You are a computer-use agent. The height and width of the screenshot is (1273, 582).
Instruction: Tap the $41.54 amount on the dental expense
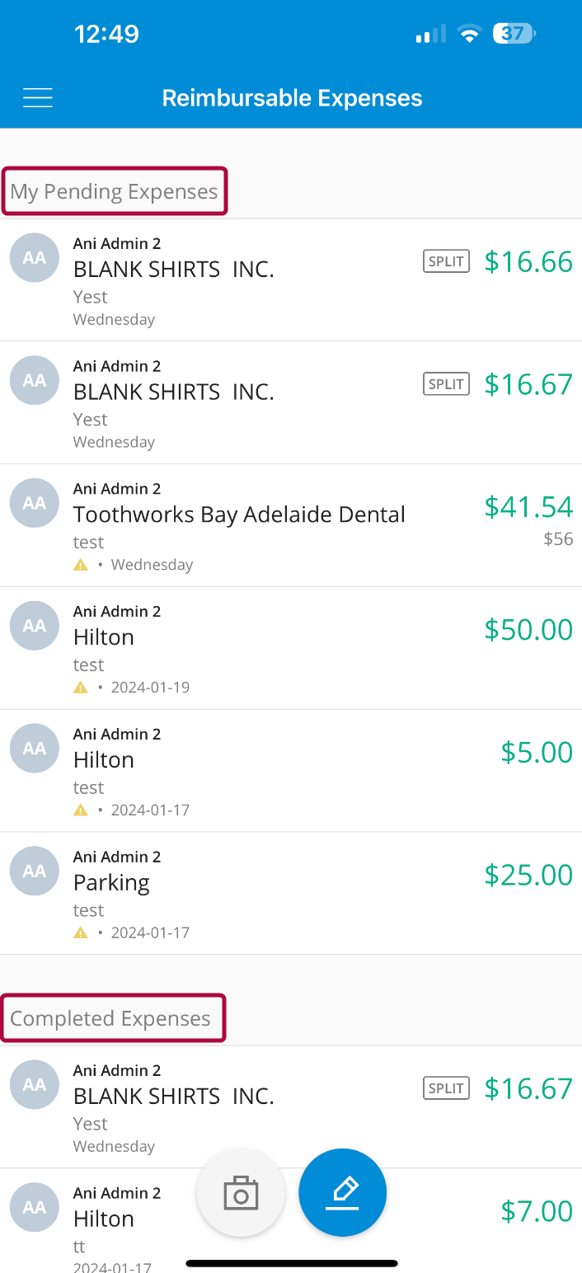click(x=528, y=507)
